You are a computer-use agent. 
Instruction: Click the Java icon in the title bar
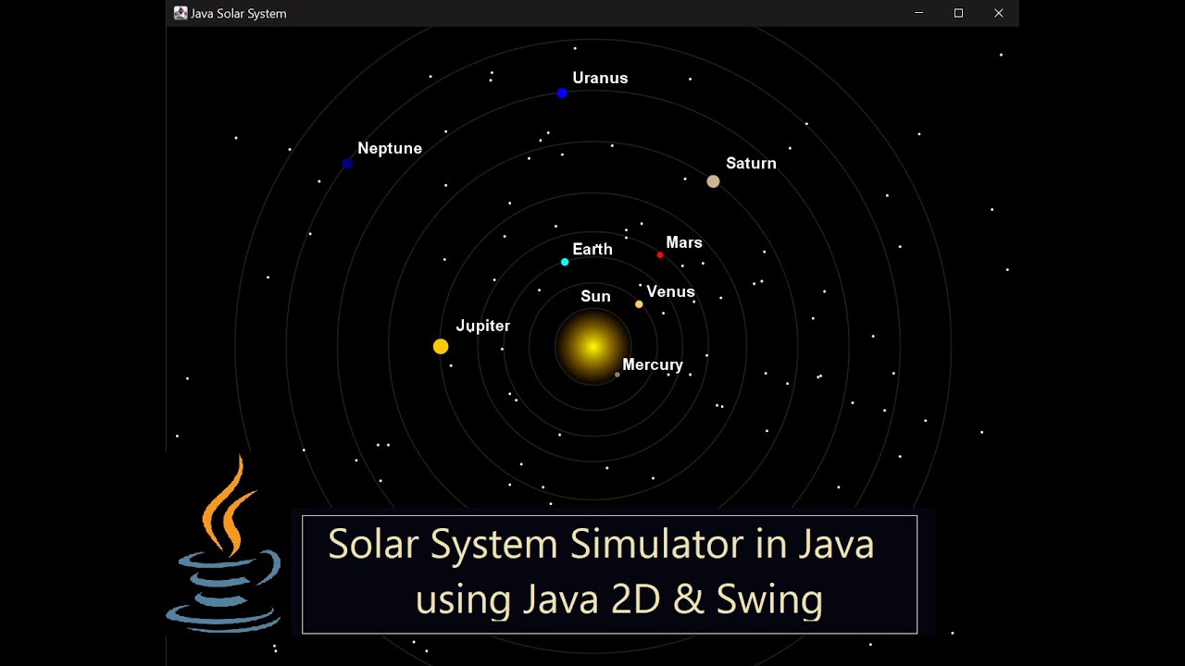[x=181, y=13]
